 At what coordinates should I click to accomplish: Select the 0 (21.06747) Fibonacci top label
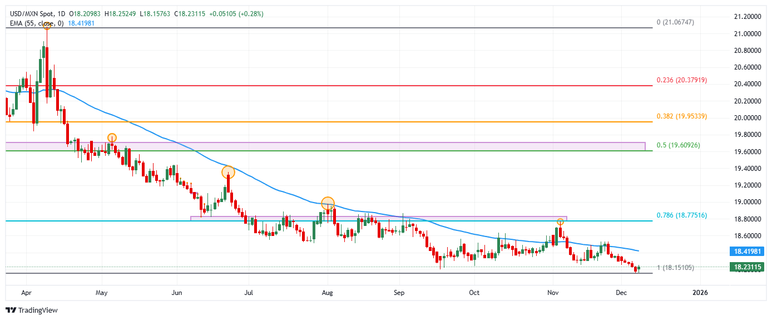[683, 22]
